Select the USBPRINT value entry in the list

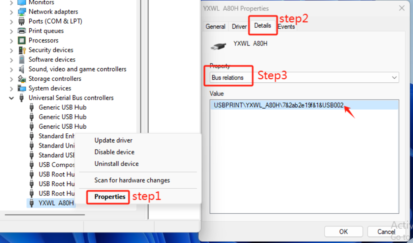click(304, 105)
